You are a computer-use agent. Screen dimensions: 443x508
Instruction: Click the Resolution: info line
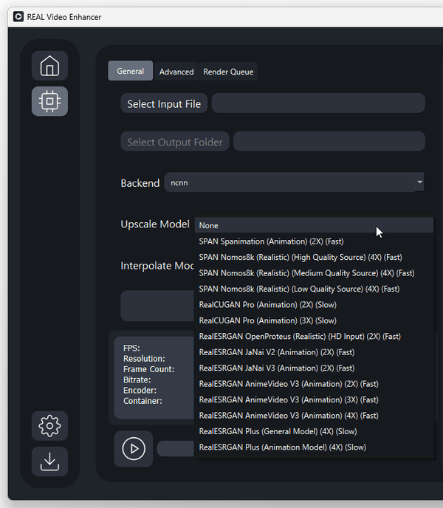[x=144, y=359]
